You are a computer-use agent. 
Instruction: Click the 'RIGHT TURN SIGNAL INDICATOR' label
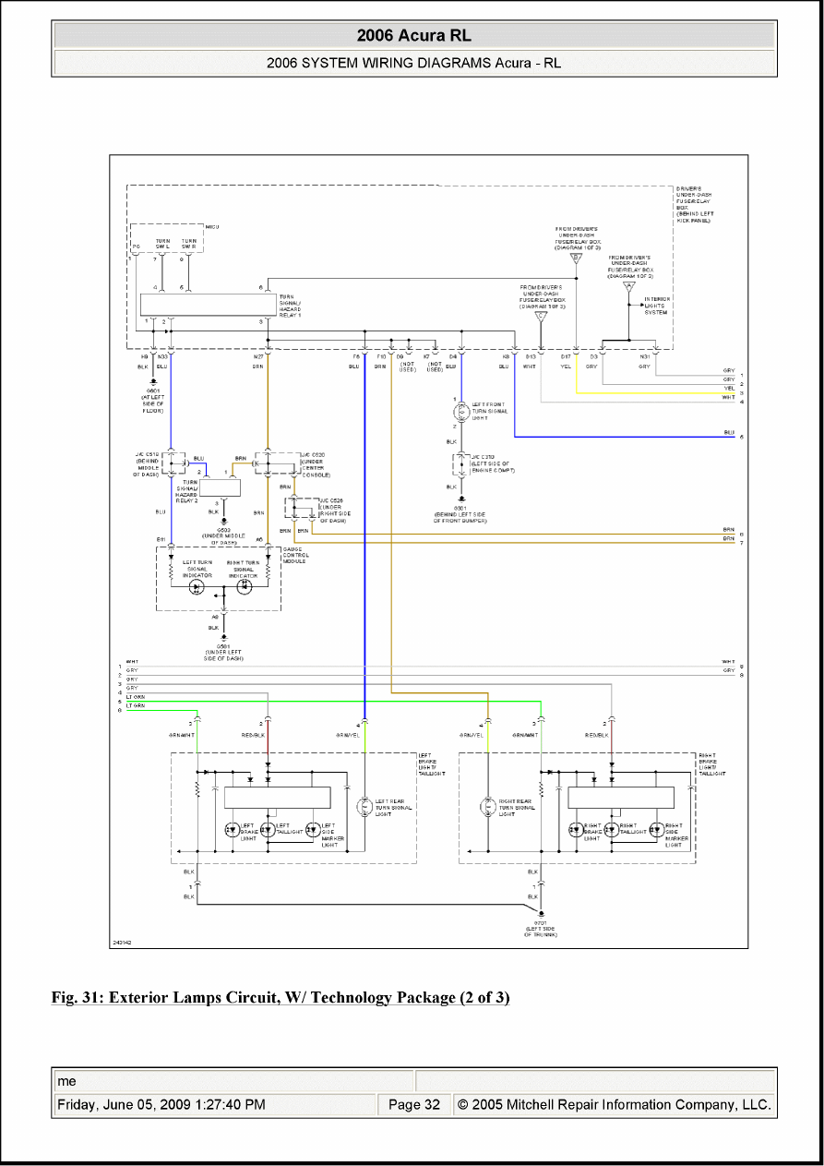tap(244, 569)
